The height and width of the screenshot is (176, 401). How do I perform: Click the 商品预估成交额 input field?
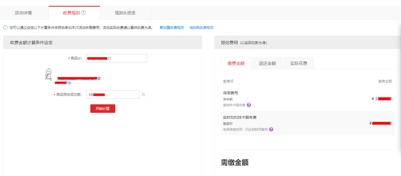(112, 94)
